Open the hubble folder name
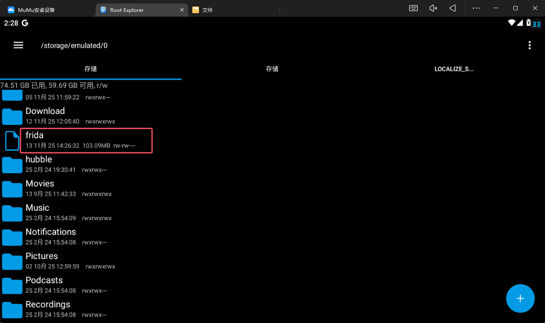Screen dimensions: 545x323 (x=39, y=159)
